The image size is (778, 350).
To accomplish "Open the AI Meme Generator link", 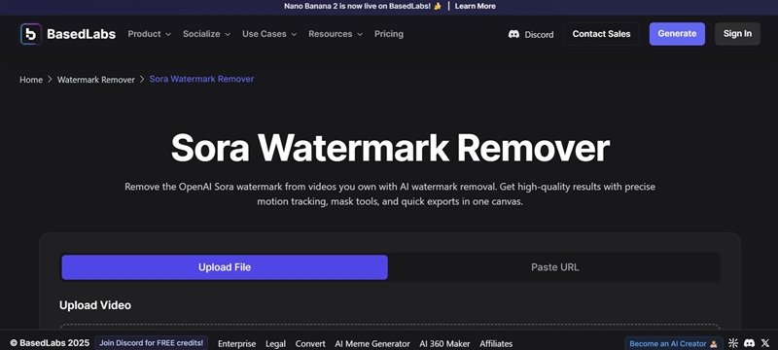I will 372,343.
